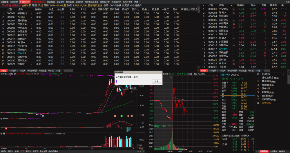Sort left table by 竞价涨幅 column

point(115,9)
